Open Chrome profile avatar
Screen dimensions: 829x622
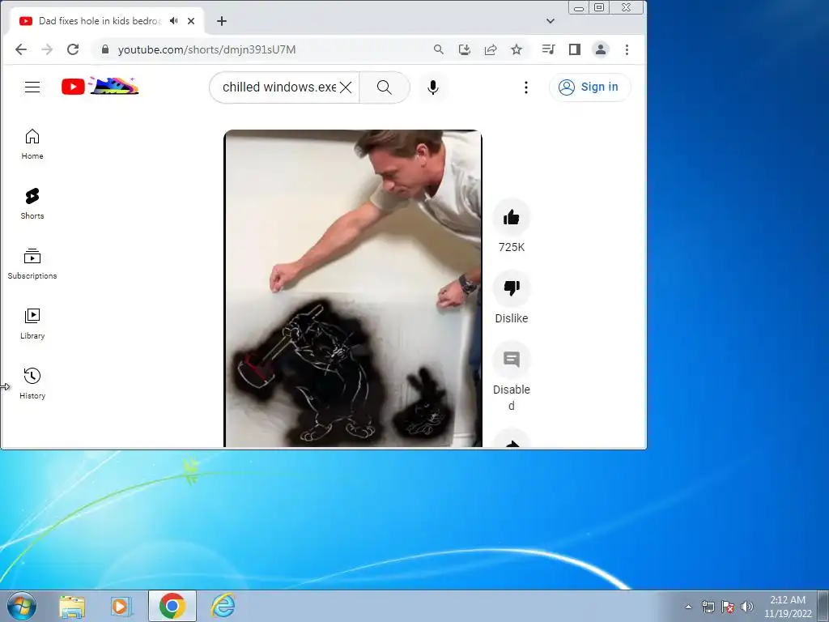[601, 49]
